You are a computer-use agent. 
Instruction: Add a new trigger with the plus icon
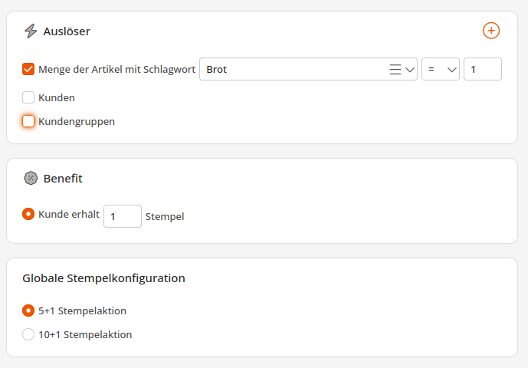(x=491, y=31)
